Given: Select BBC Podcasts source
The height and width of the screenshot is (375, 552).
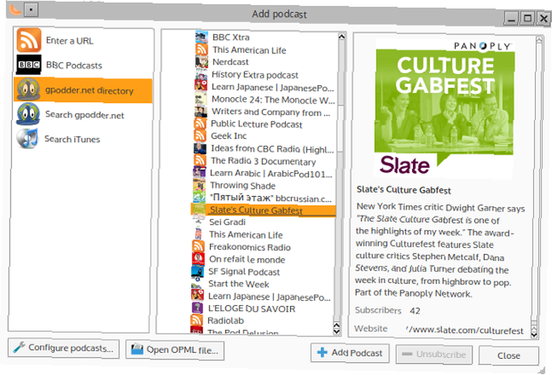Looking at the screenshot, I should click(x=83, y=65).
